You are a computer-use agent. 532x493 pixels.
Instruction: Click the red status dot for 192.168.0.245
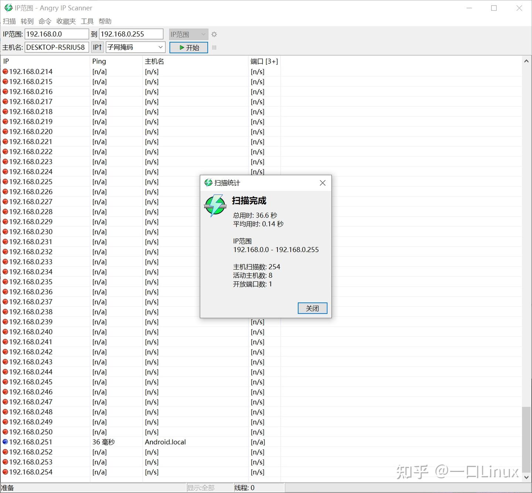pos(5,382)
